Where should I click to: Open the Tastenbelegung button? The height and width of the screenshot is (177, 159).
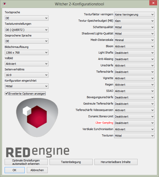(71, 162)
